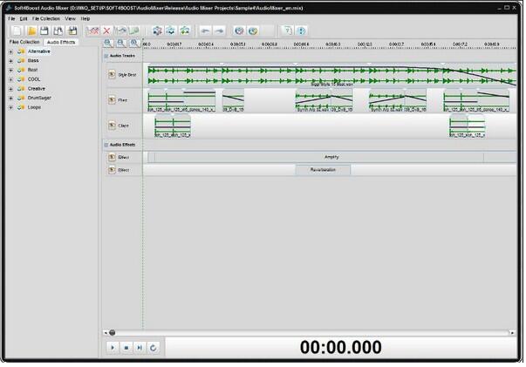Viewport: 526px width, 367px height.
Task: Open help contents with the question page icon
Action: 288,31
